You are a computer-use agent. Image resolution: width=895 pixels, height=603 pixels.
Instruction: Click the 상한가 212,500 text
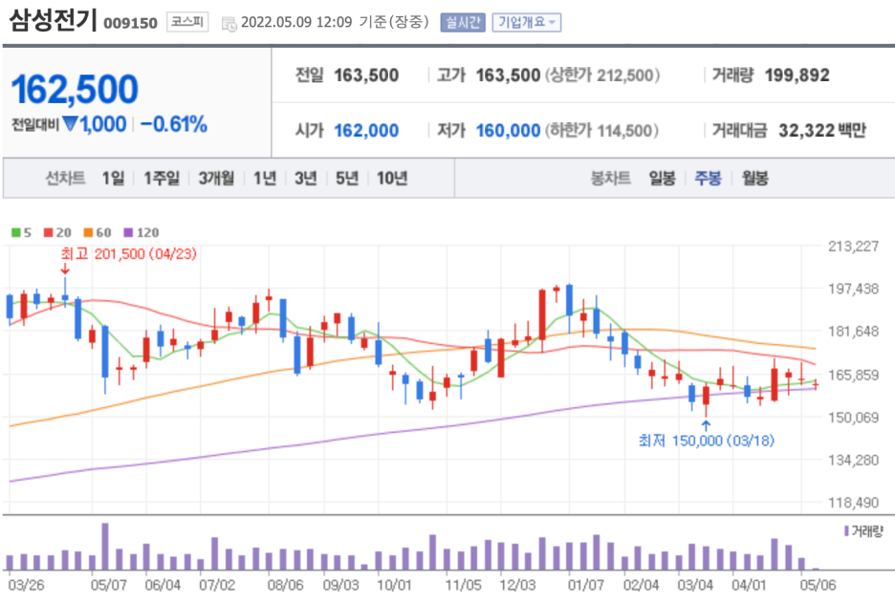point(602,75)
